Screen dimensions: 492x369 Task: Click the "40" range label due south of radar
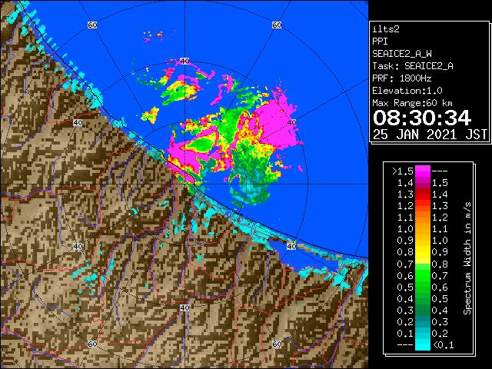(x=184, y=307)
